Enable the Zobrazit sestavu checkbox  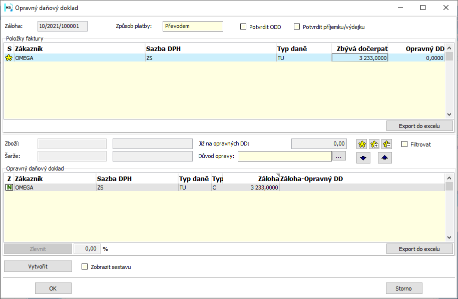click(x=85, y=266)
